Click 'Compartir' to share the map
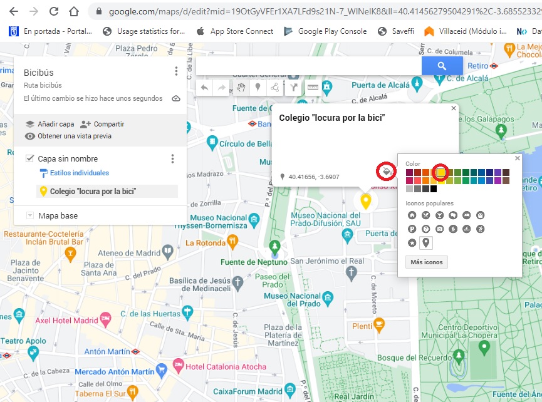The height and width of the screenshot is (402, 542). point(102,124)
